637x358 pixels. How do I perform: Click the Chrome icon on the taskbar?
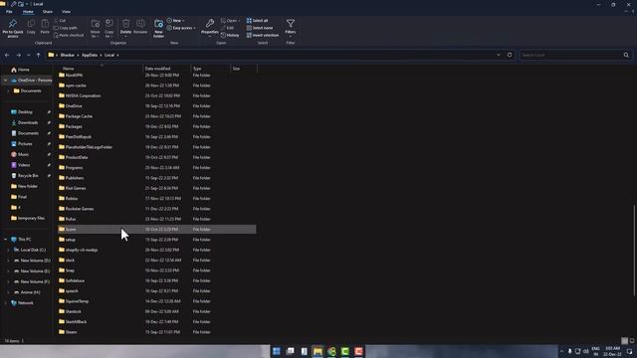click(331, 351)
